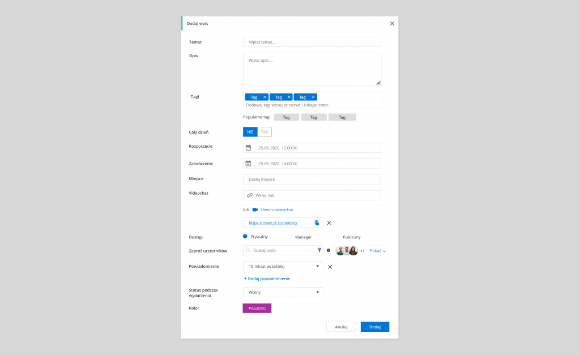580x355 pixels.
Task: Add the third popular Tag
Action: pos(342,117)
